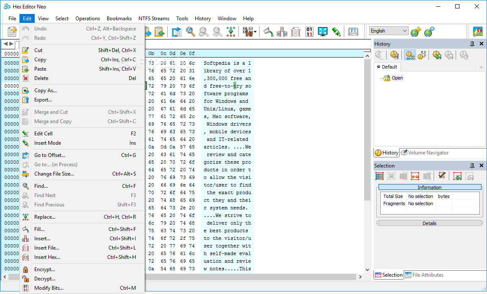Choose Cut from the Edit menu
Screen dimensions: 487x294
pyautogui.click(x=83, y=50)
